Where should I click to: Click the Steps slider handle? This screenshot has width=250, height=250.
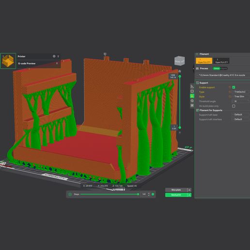point(138,194)
